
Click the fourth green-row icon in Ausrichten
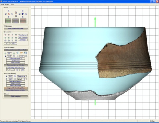pyautogui.click(x=16, y=38)
